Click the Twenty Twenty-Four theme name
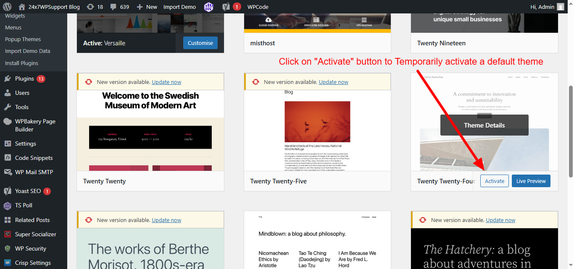Image resolution: width=574 pixels, height=269 pixels. [x=446, y=181]
